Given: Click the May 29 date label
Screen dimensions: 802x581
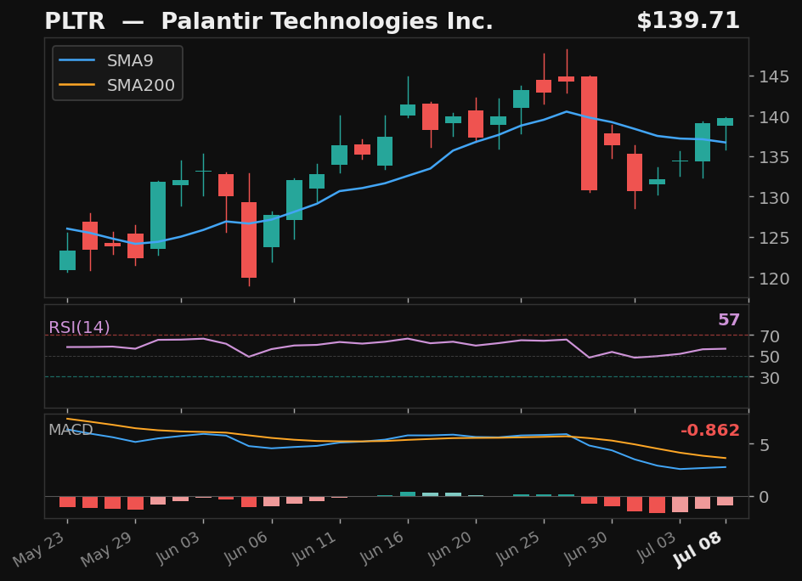Looking at the screenshot, I should coord(108,549).
